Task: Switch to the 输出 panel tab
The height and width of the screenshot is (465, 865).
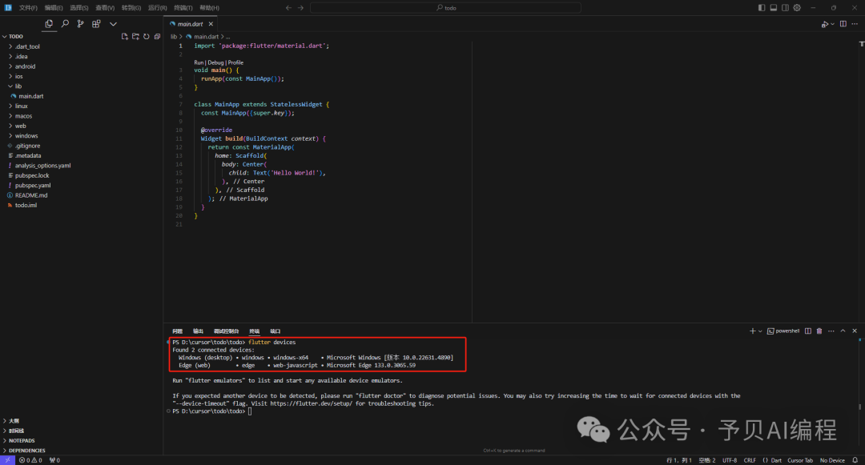Action: coord(198,331)
